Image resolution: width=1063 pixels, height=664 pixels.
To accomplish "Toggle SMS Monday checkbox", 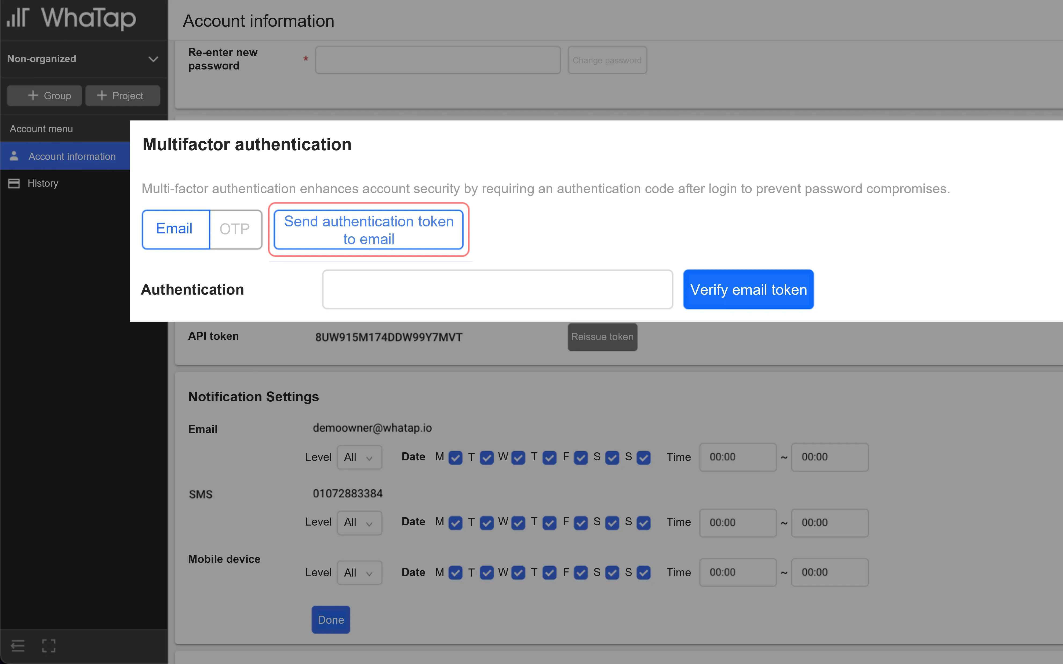I will pos(456,523).
